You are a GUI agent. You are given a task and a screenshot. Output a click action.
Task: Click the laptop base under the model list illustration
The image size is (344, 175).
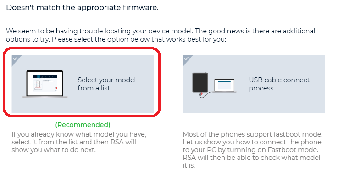pos(45,97)
